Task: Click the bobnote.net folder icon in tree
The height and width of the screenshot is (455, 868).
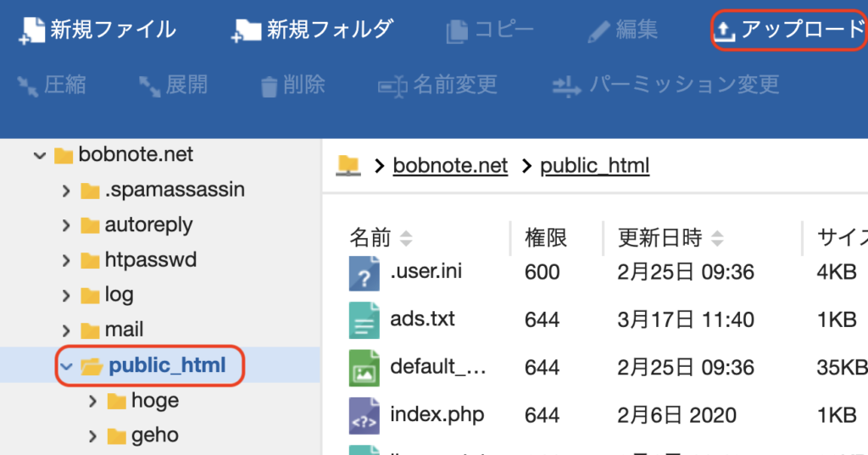Action: (63, 156)
